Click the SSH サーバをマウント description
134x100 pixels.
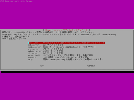[x=53, y=45]
